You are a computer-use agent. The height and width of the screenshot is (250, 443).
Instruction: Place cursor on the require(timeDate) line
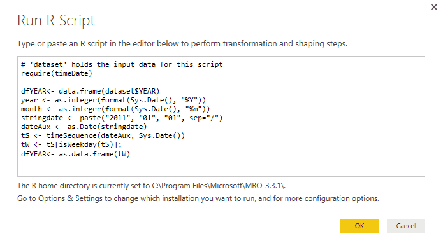(57, 73)
